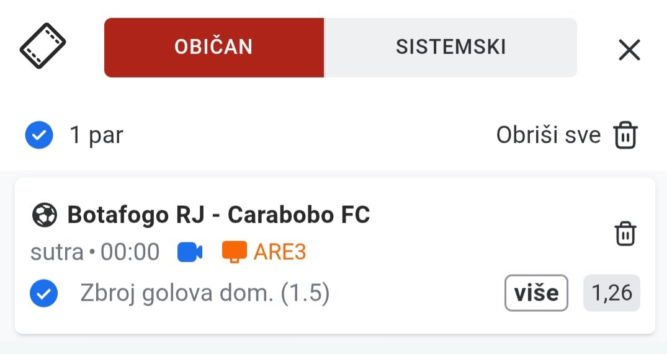Switch to the SISTEMSKI tab
The image size is (667, 354).
pos(450,48)
